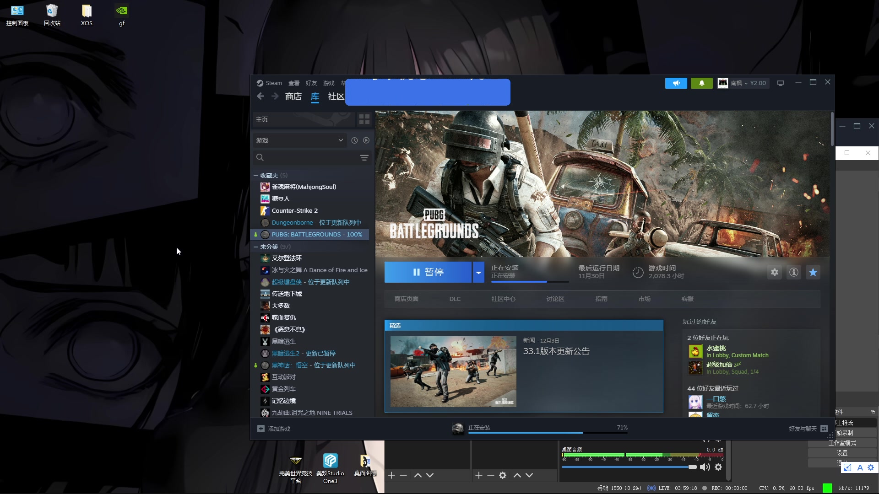Open PUBG game info icon

point(794,272)
